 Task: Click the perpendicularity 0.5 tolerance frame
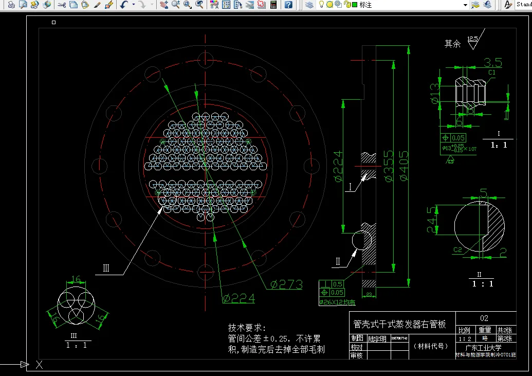(x=332, y=284)
